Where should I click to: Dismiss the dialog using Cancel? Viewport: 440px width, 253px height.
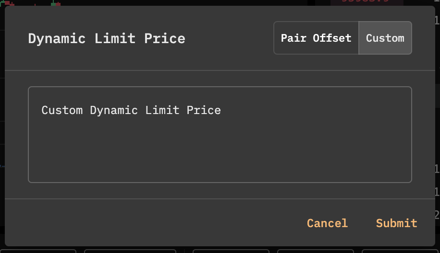tap(327, 223)
